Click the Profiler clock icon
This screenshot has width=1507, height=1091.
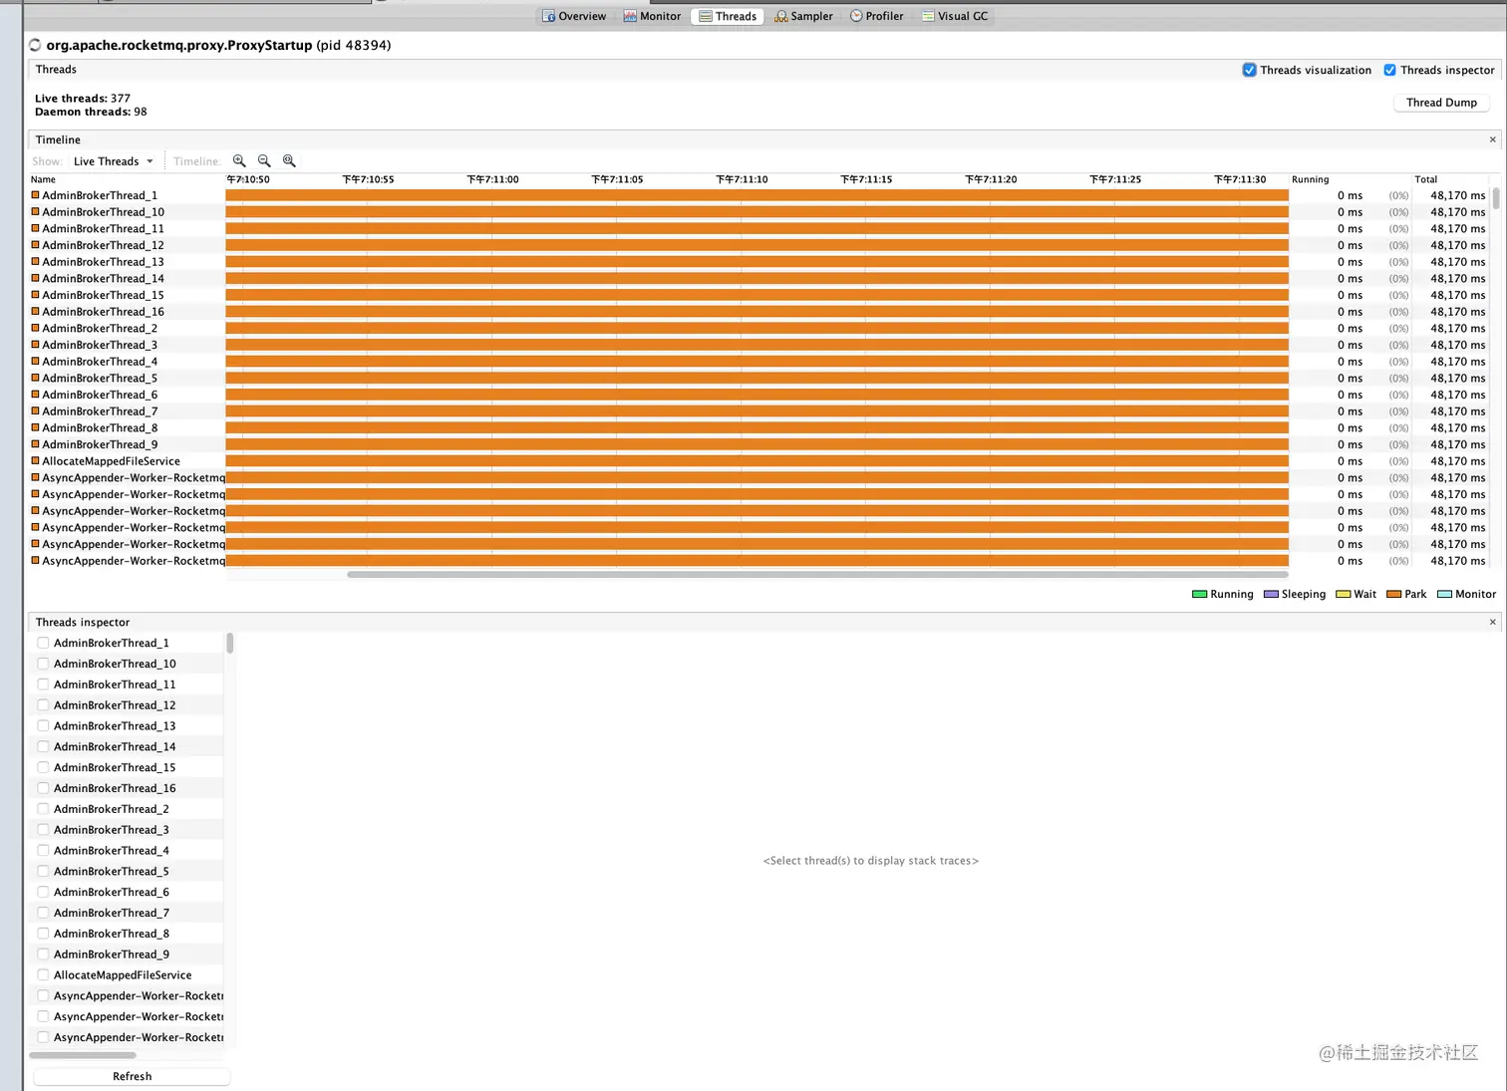856,16
